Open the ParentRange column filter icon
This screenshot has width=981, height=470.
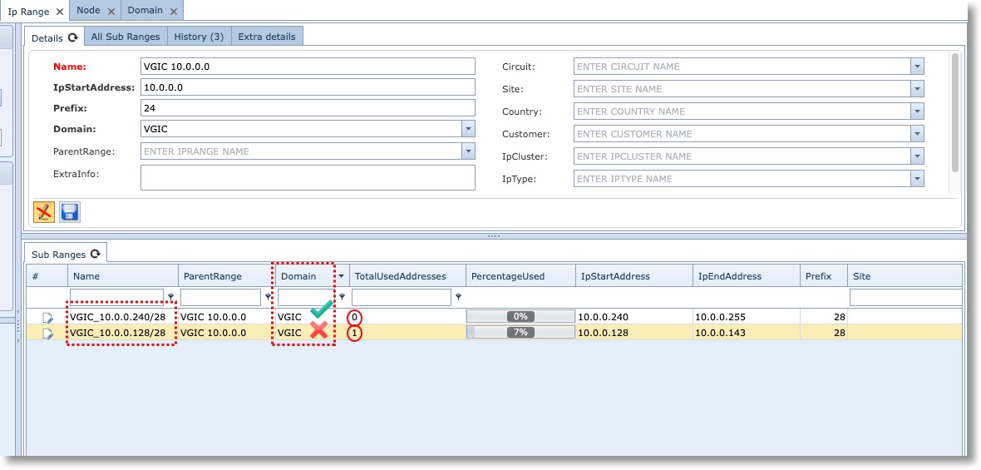tap(268, 297)
